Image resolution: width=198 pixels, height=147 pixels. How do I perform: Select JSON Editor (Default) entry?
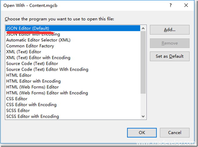coord(28,28)
